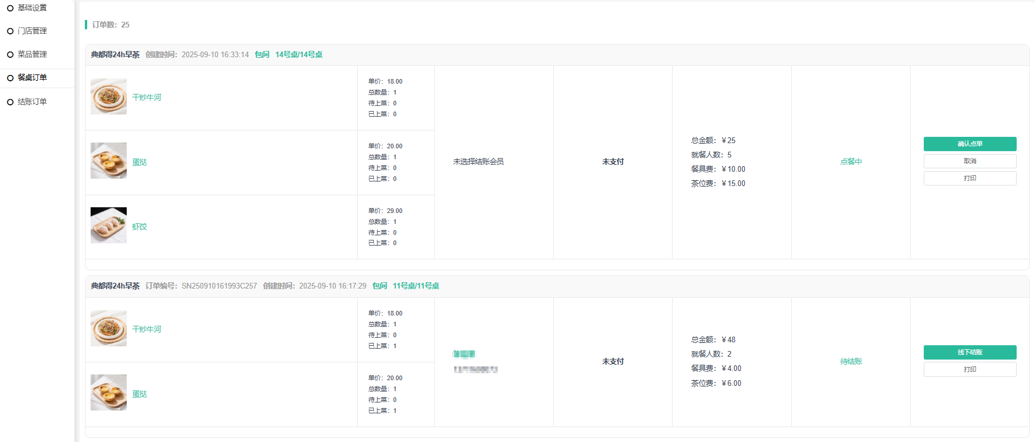This screenshot has width=1035, height=442.
Task: Open 基础设置 in the sidebar
Action: click(32, 8)
